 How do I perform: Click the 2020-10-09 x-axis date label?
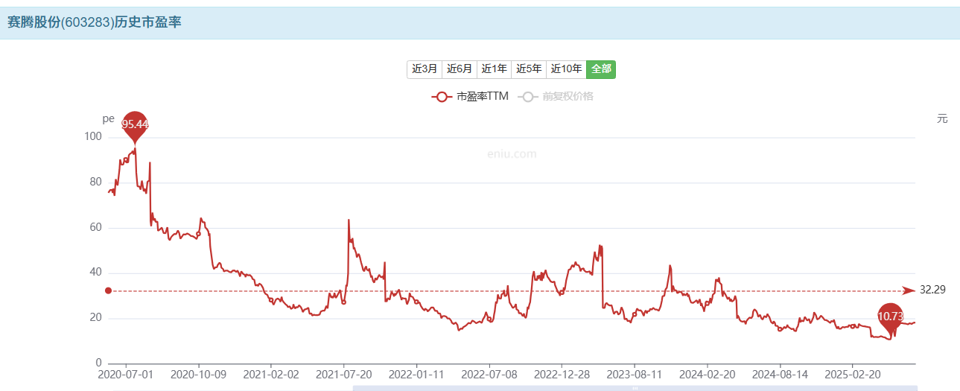[x=197, y=374]
